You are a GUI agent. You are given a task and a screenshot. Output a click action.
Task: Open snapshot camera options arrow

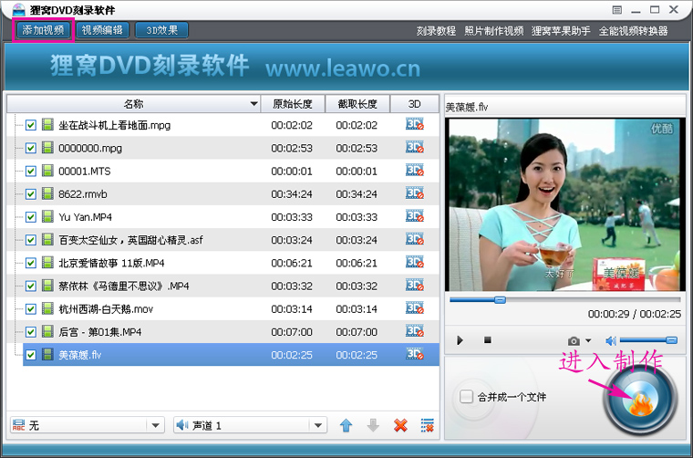pos(588,340)
